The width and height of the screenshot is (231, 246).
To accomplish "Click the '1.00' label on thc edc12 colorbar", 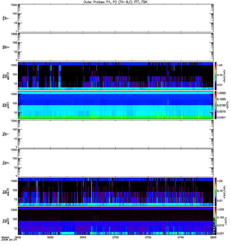I will click(220, 181).
